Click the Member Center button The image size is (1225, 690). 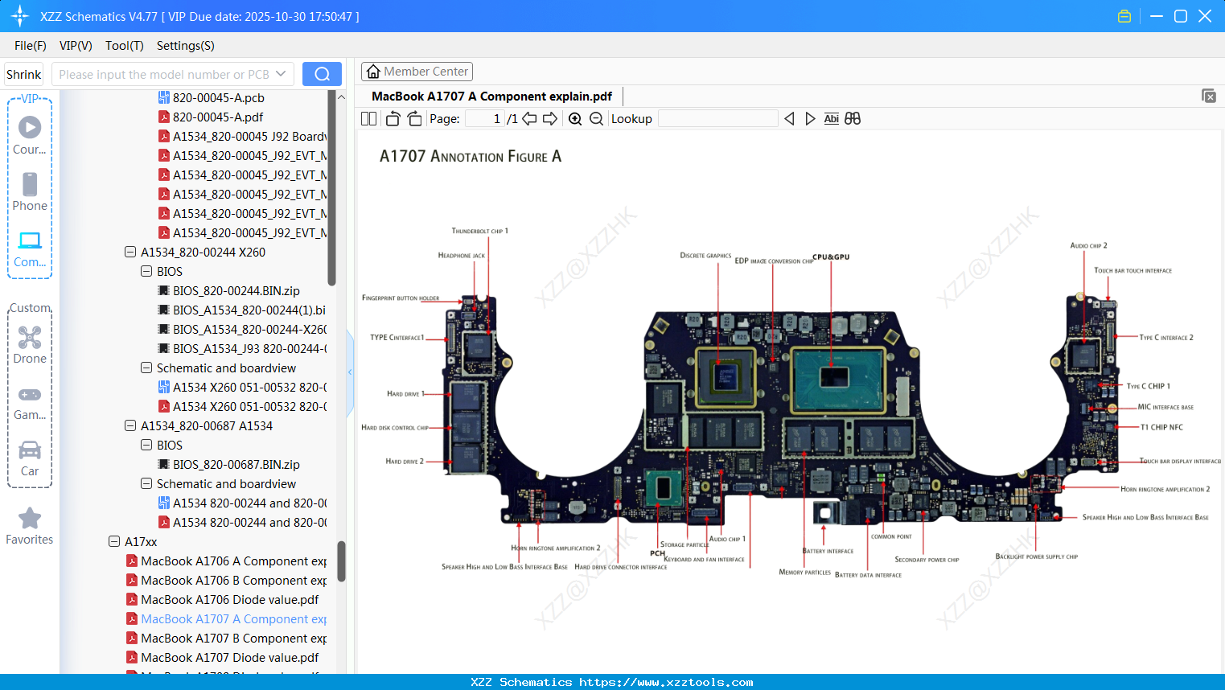coord(417,72)
